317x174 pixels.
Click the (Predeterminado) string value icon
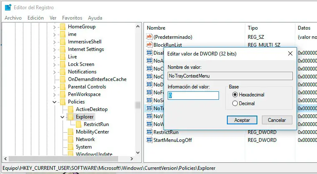click(149, 37)
